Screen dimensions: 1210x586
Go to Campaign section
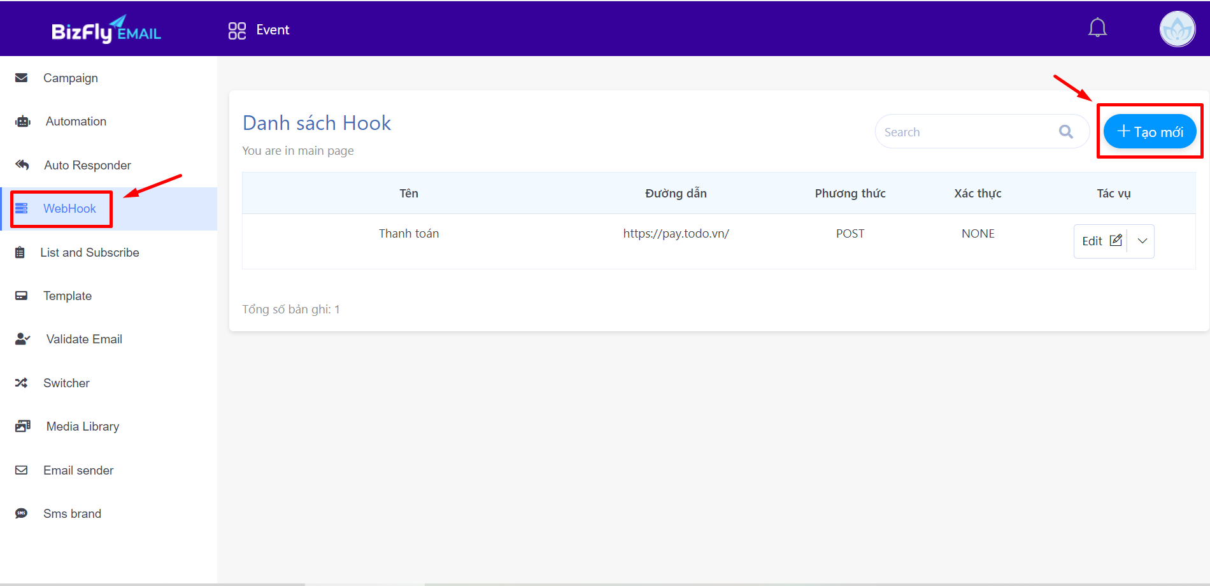pyautogui.click(x=71, y=78)
